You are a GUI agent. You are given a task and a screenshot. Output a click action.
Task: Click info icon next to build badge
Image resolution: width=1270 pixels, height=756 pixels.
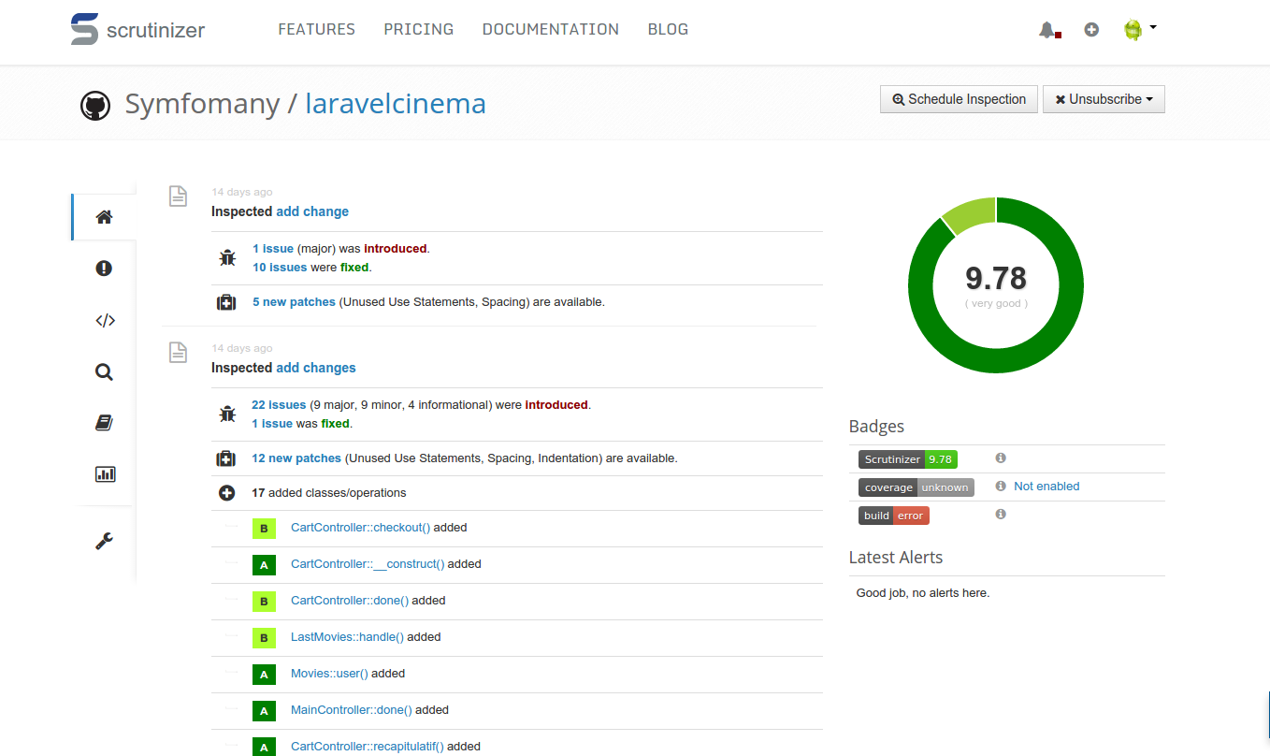point(1001,515)
